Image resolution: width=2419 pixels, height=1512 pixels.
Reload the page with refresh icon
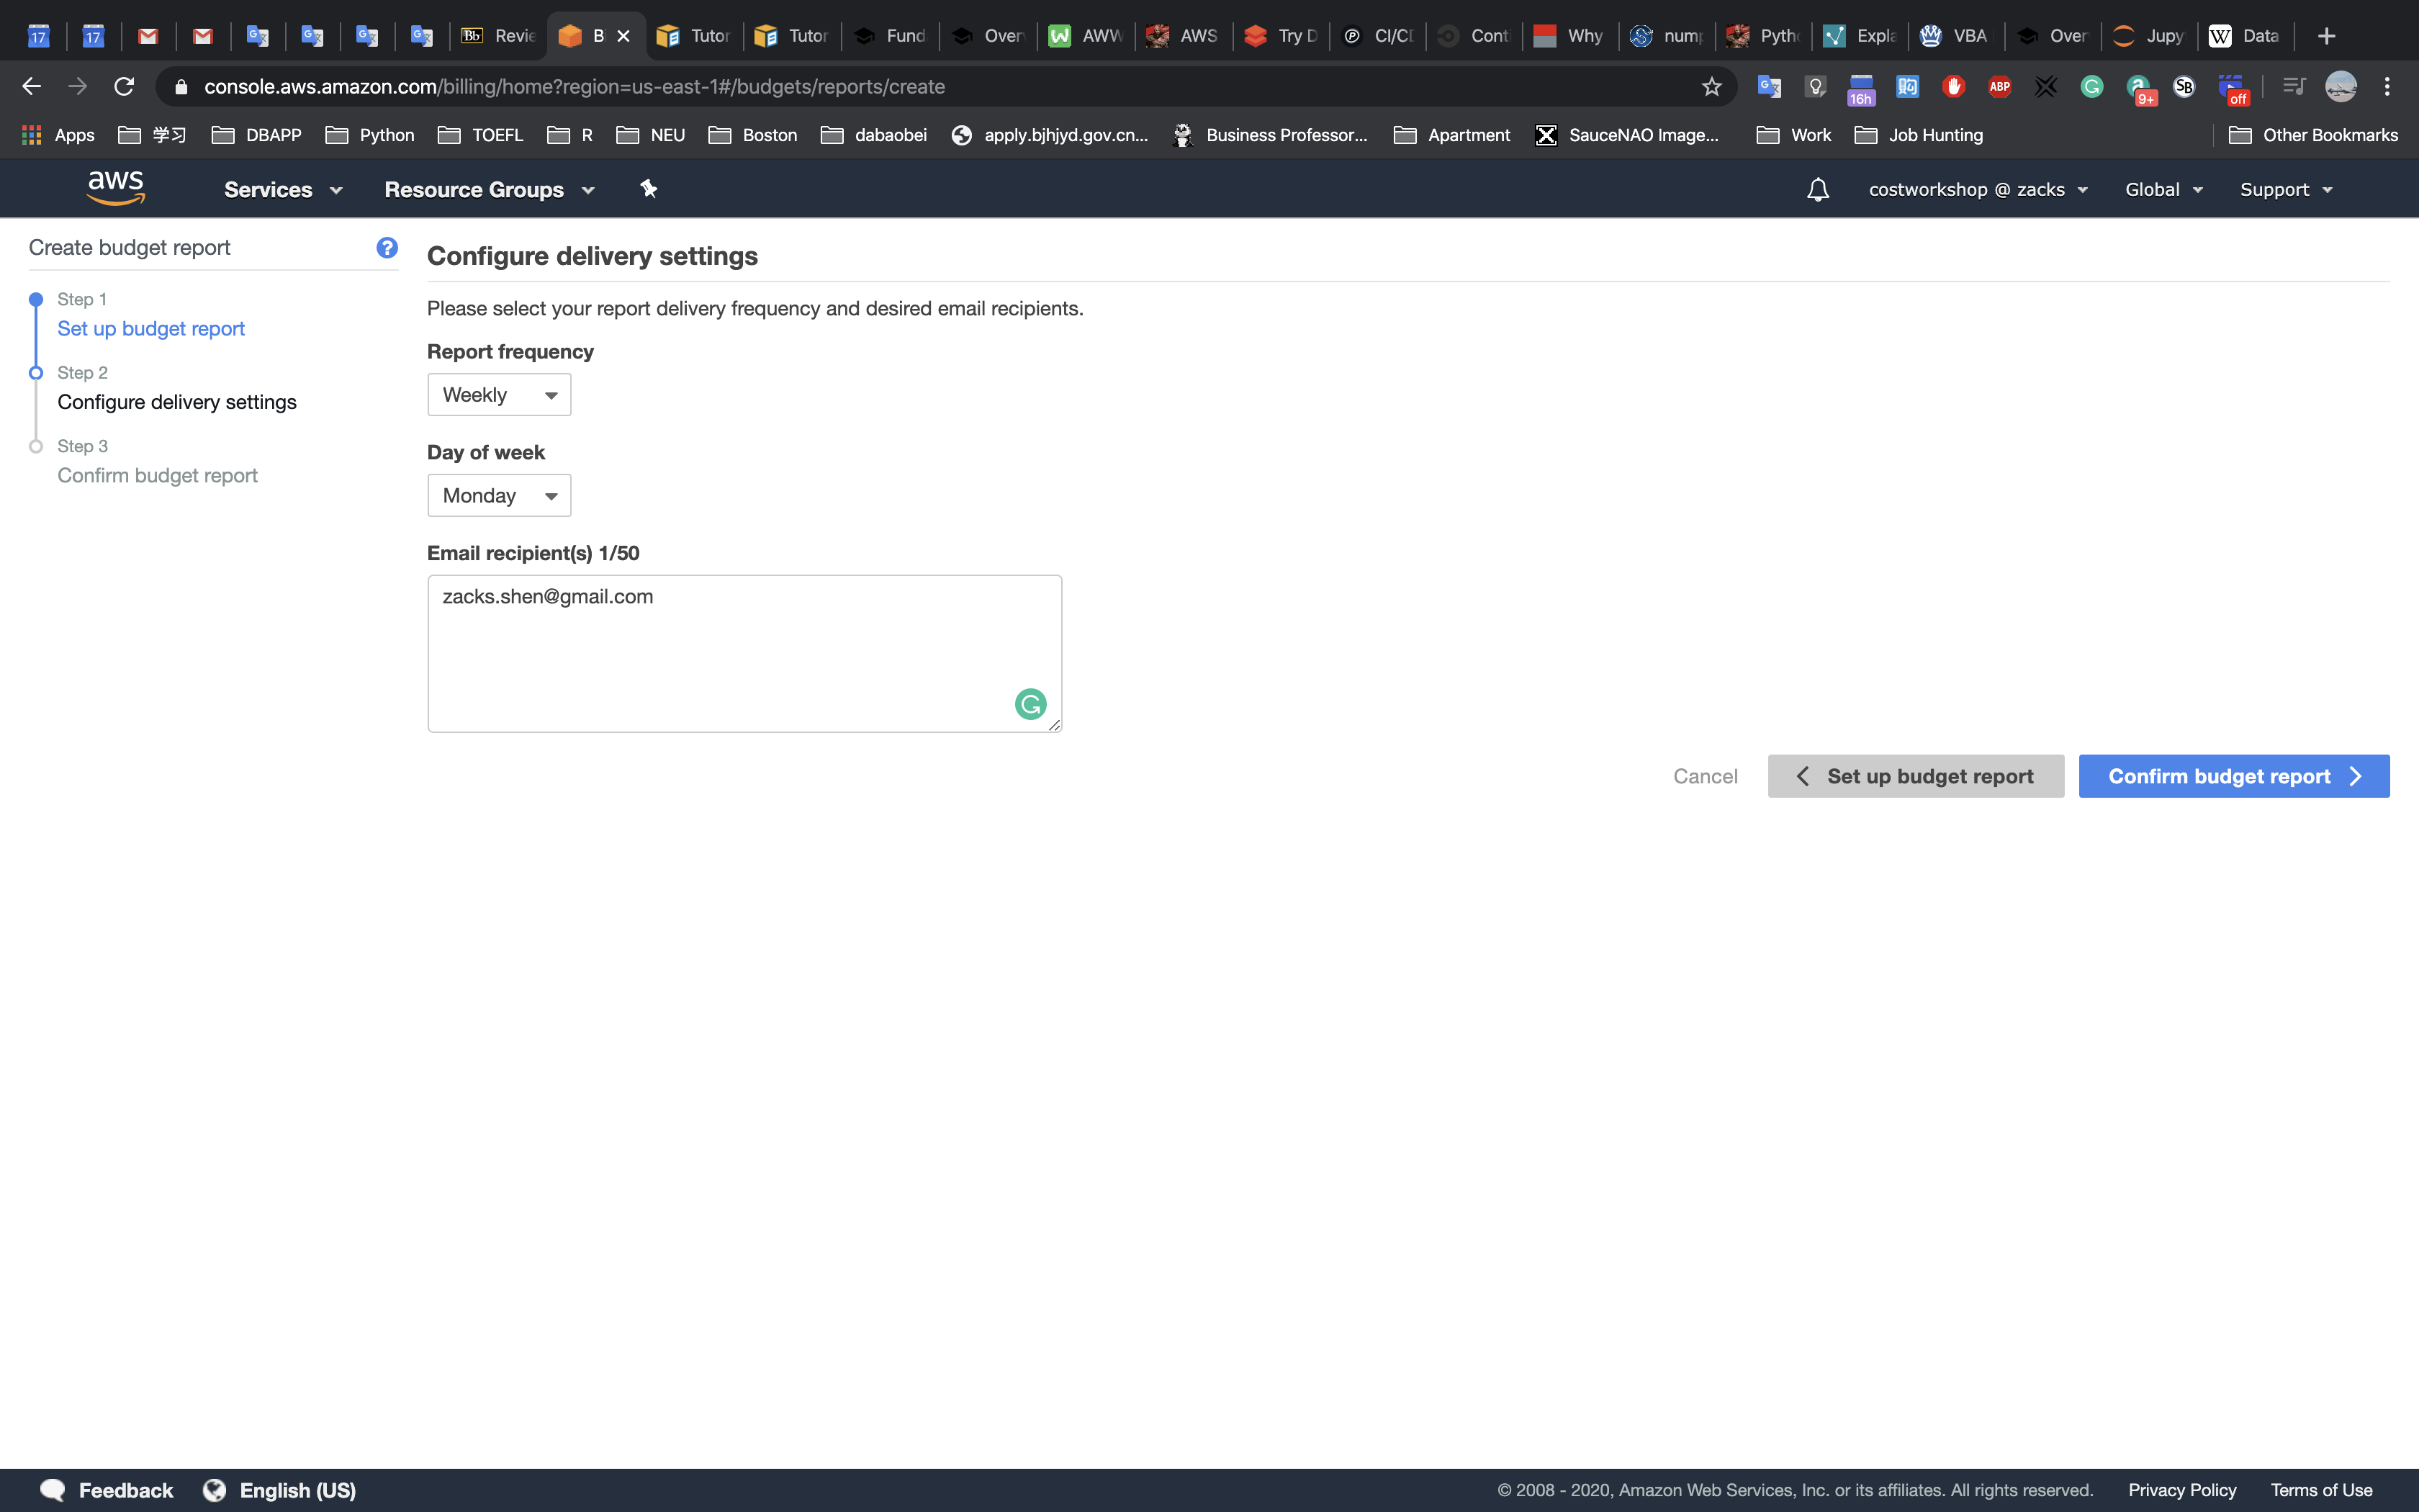point(124,87)
